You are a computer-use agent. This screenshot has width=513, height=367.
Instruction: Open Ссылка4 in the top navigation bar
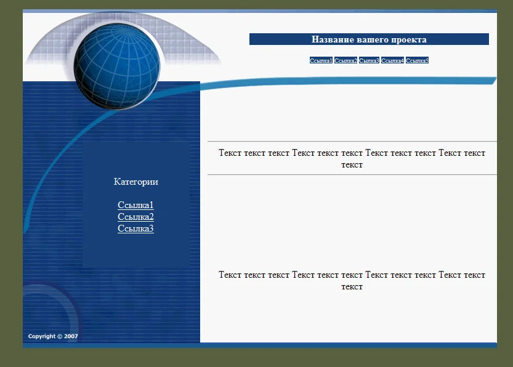coord(392,60)
